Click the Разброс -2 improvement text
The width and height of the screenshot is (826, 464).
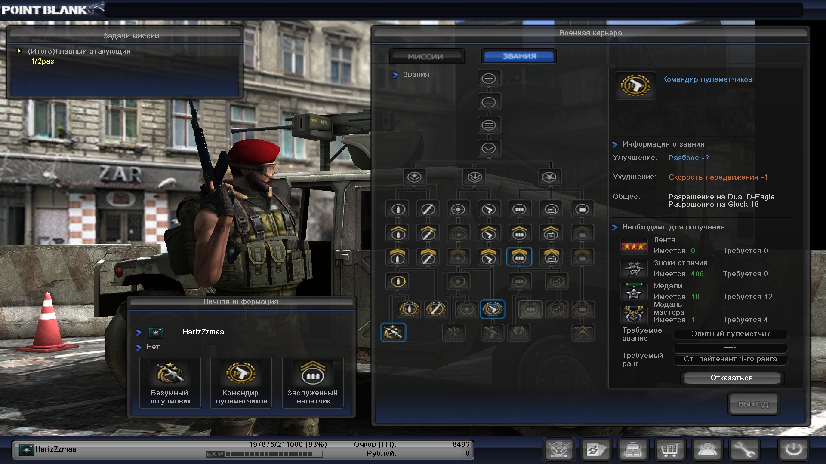pyautogui.click(x=688, y=158)
